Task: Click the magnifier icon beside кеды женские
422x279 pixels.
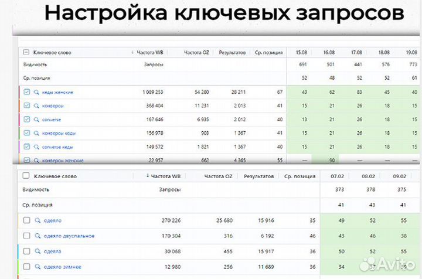Action: point(36,92)
